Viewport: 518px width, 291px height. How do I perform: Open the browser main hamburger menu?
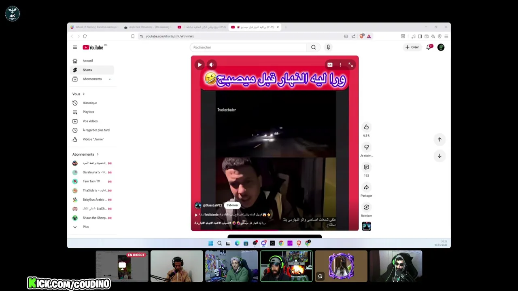pos(446,36)
